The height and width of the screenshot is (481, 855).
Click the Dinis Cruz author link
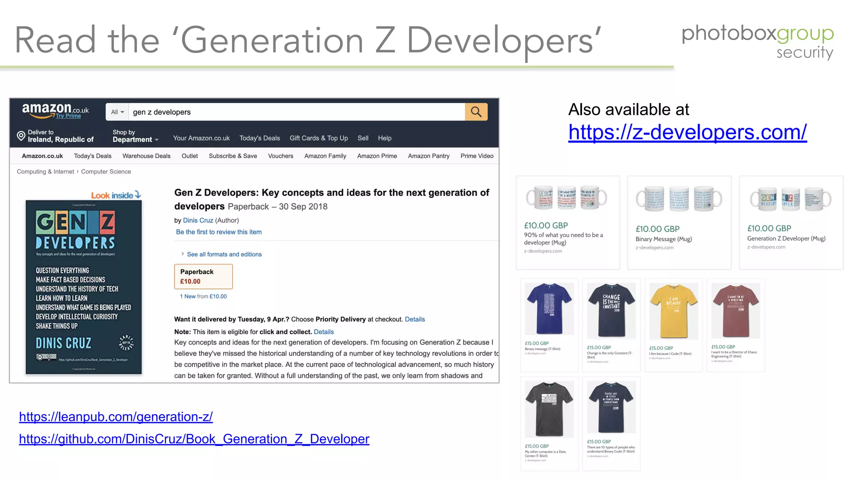tap(198, 220)
